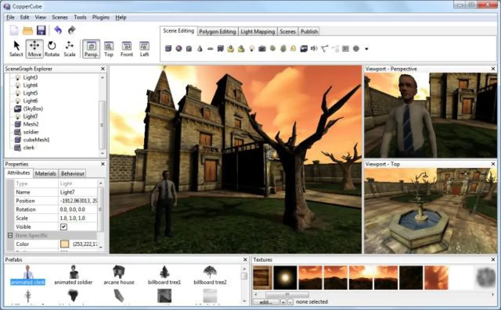Collapse the Item Specific section
The image size is (501, 310).
pyautogui.click(x=10, y=235)
